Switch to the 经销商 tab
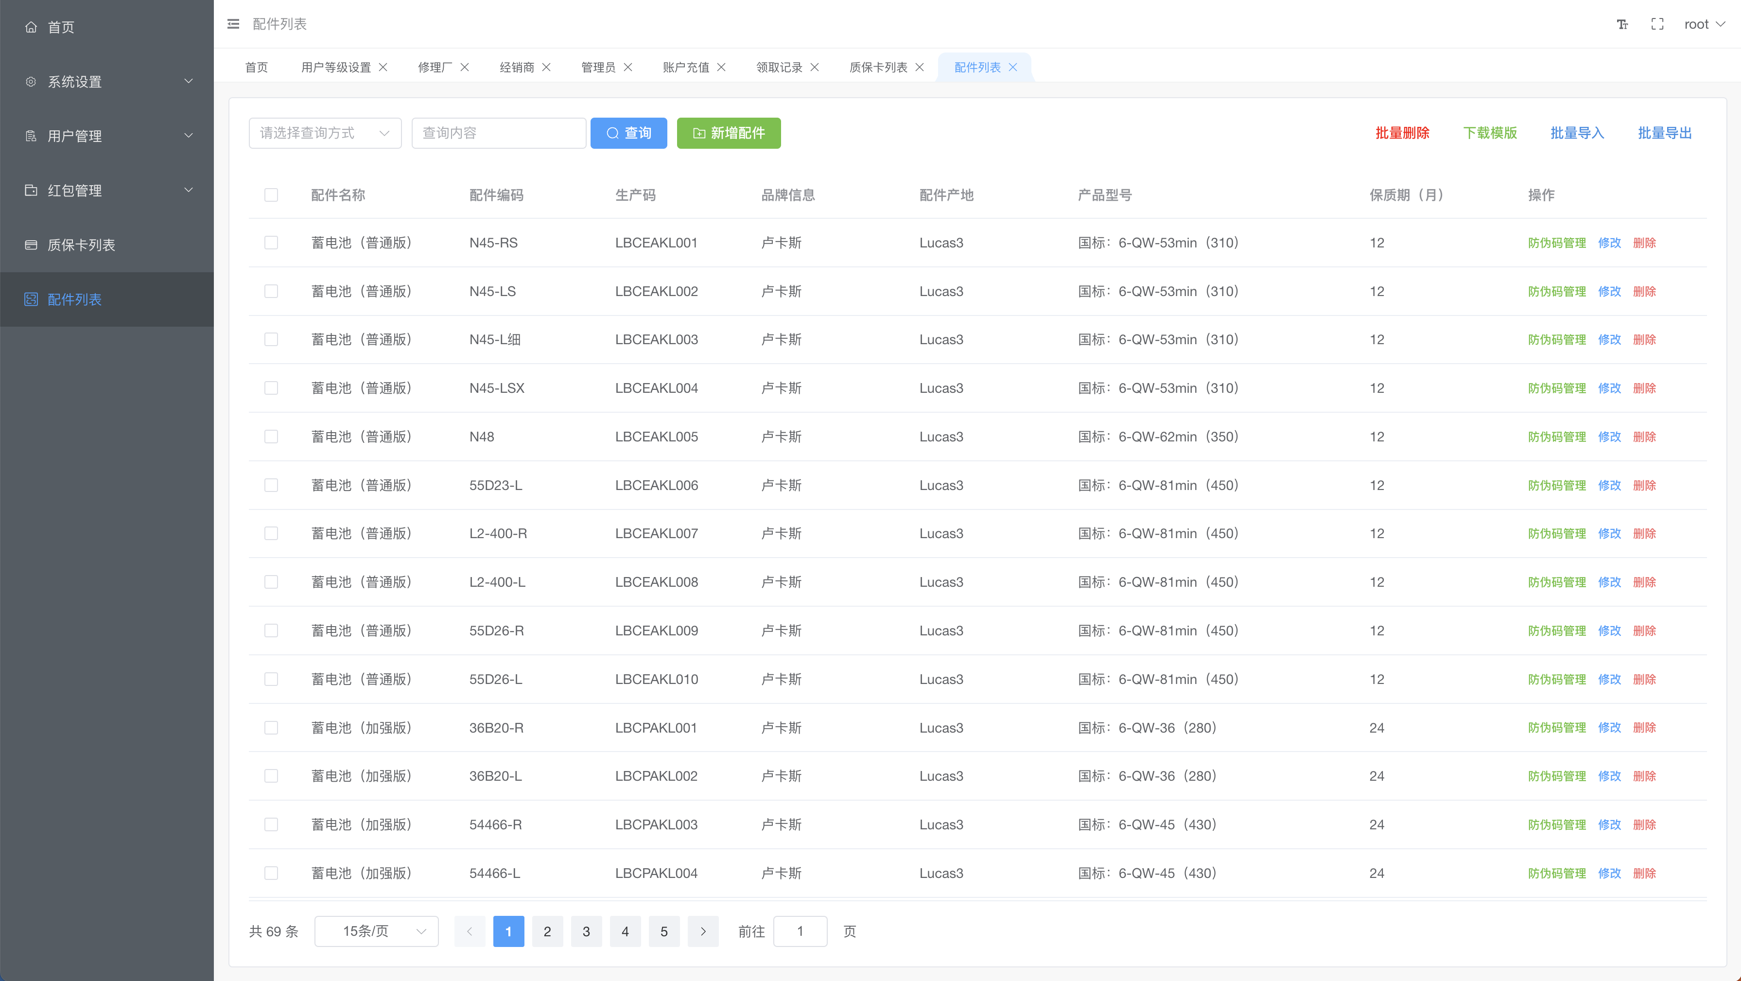Image resolution: width=1741 pixels, height=981 pixels. coord(517,67)
